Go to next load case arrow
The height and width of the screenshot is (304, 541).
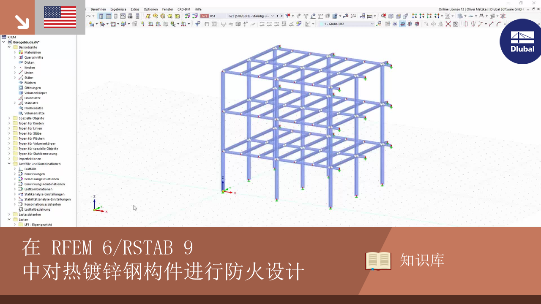282,16
